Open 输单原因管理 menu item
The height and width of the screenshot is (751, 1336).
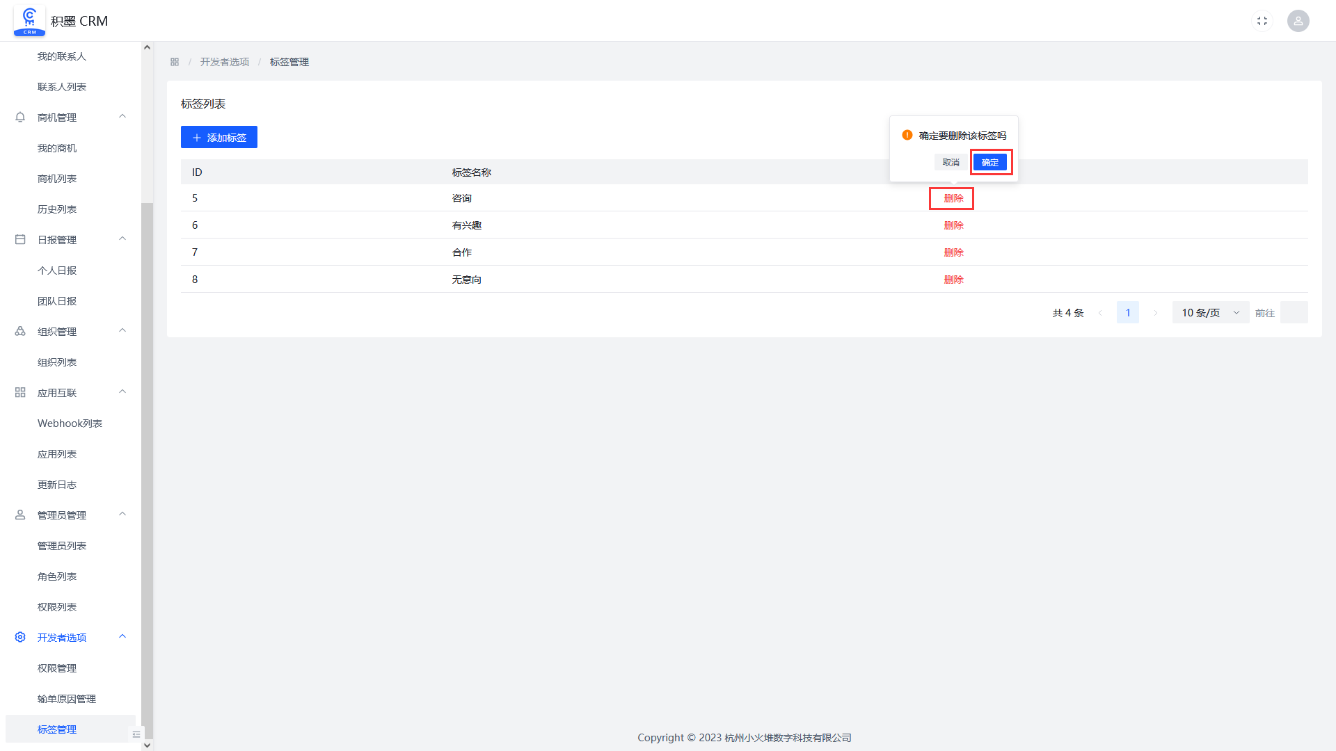tap(67, 699)
